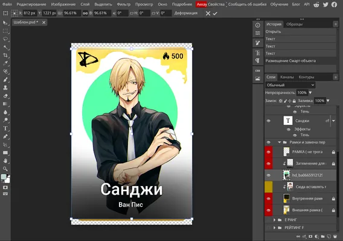This screenshot has width=343, height=241.
Task: Confirm the transformation with the checkmark
Action: (215, 13)
